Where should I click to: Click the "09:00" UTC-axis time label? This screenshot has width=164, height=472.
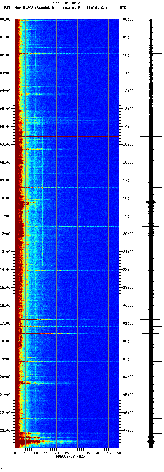coord(128,37)
